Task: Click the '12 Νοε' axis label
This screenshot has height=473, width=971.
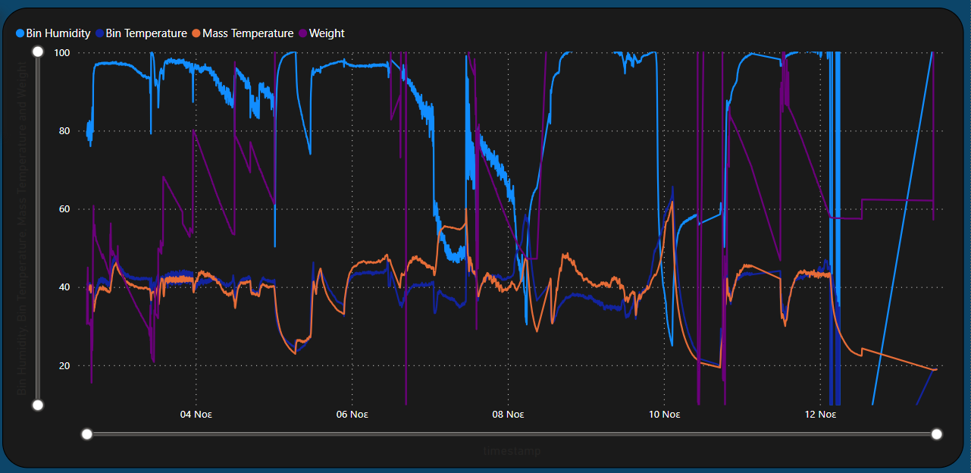Action: coord(820,414)
